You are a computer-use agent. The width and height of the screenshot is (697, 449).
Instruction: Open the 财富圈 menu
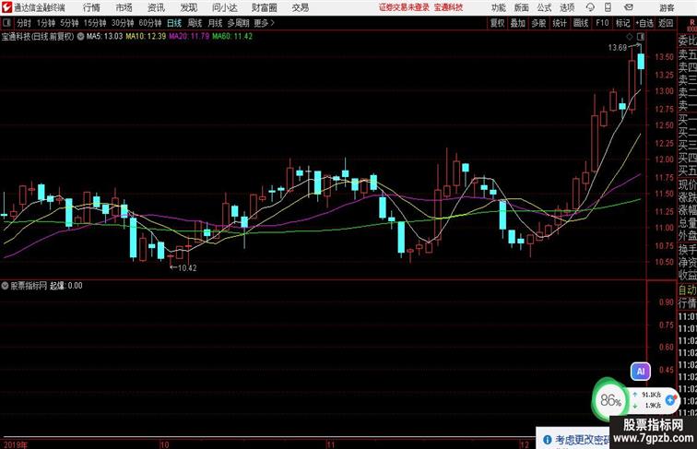(264, 7)
